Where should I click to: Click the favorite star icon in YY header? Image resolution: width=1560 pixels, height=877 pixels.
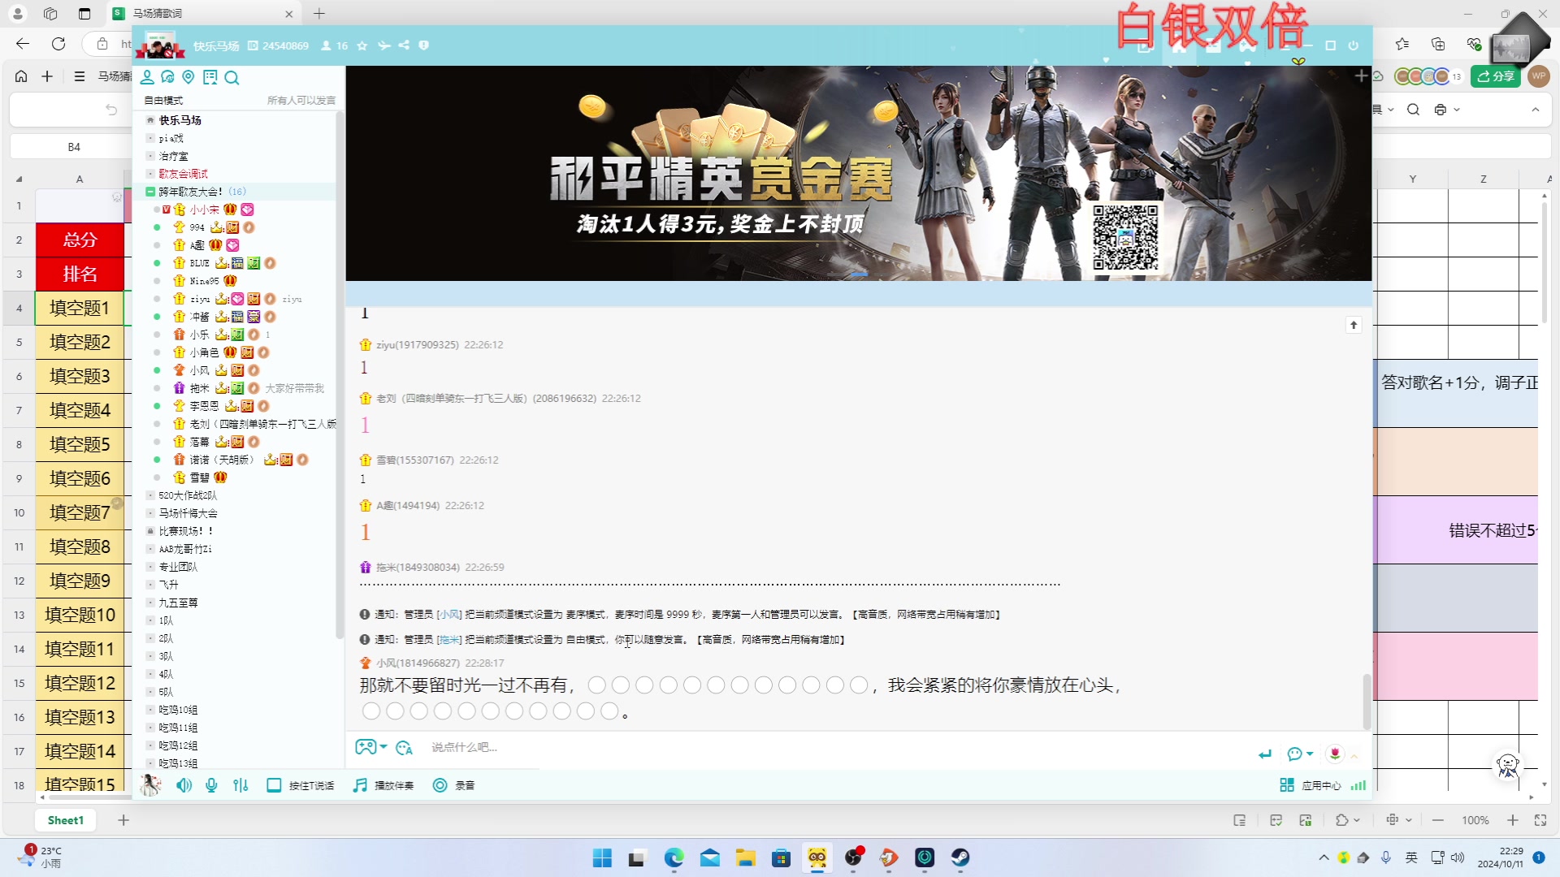pos(362,45)
